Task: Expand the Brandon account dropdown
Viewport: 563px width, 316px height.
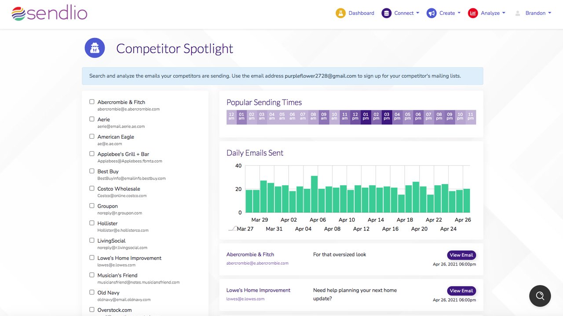Action: coord(538,13)
